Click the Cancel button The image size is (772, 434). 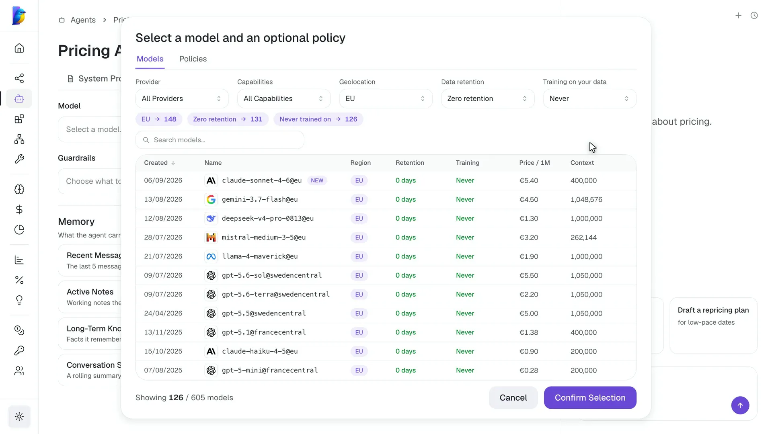click(x=513, y=397)
